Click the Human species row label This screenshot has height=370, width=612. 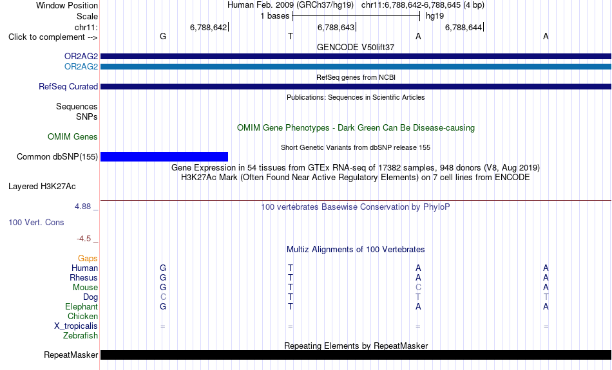click(x=84, y=268)
